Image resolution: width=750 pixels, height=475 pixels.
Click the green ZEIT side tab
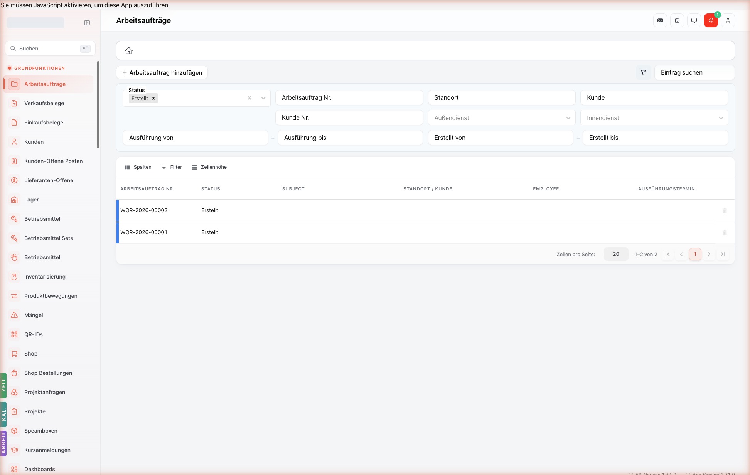click(3, 385)
